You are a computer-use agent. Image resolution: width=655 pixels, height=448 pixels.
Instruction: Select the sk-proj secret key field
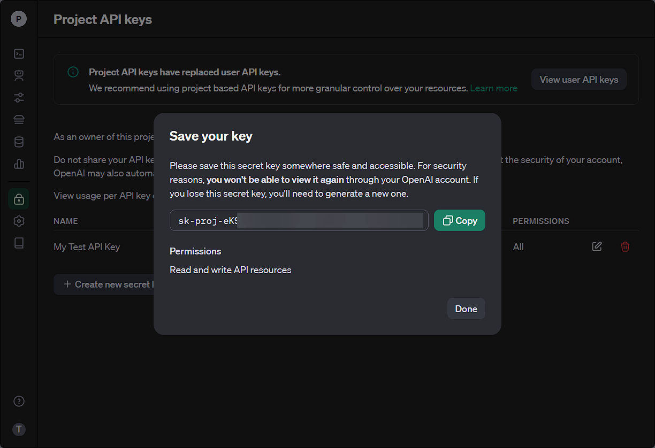coord(299,220)
